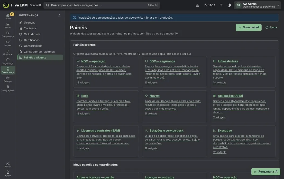The image size is (284, 179).
Task: Open the Conformidade menu item
Action: [40, 46]
